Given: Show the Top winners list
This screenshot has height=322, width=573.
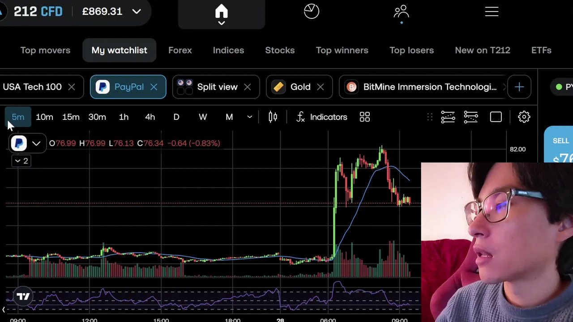Looking at the screenshot, I should pyautogui.click(x=342, y=50).
